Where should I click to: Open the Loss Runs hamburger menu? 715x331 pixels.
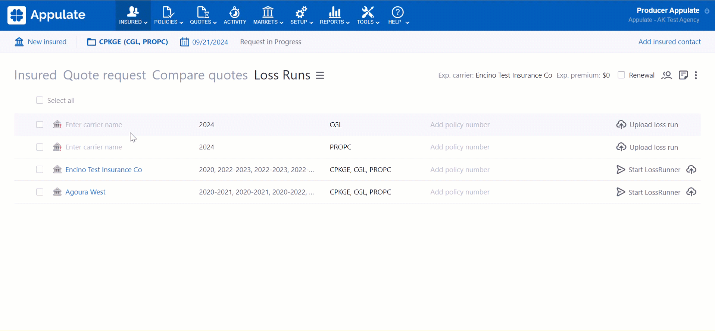pyautogui.click(x=320, y=75)
